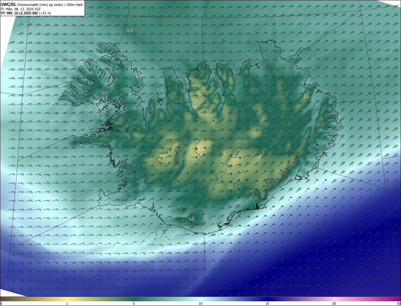
Task: Click the '5' tick on the color scale
Action: (x=134, y=303)
